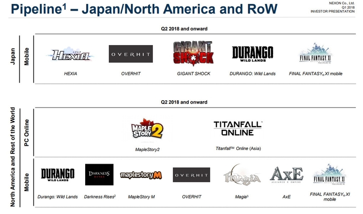Click the Magia logo
Image resolution: width=363 pixels, height=214 pixels.
[242, 175]
